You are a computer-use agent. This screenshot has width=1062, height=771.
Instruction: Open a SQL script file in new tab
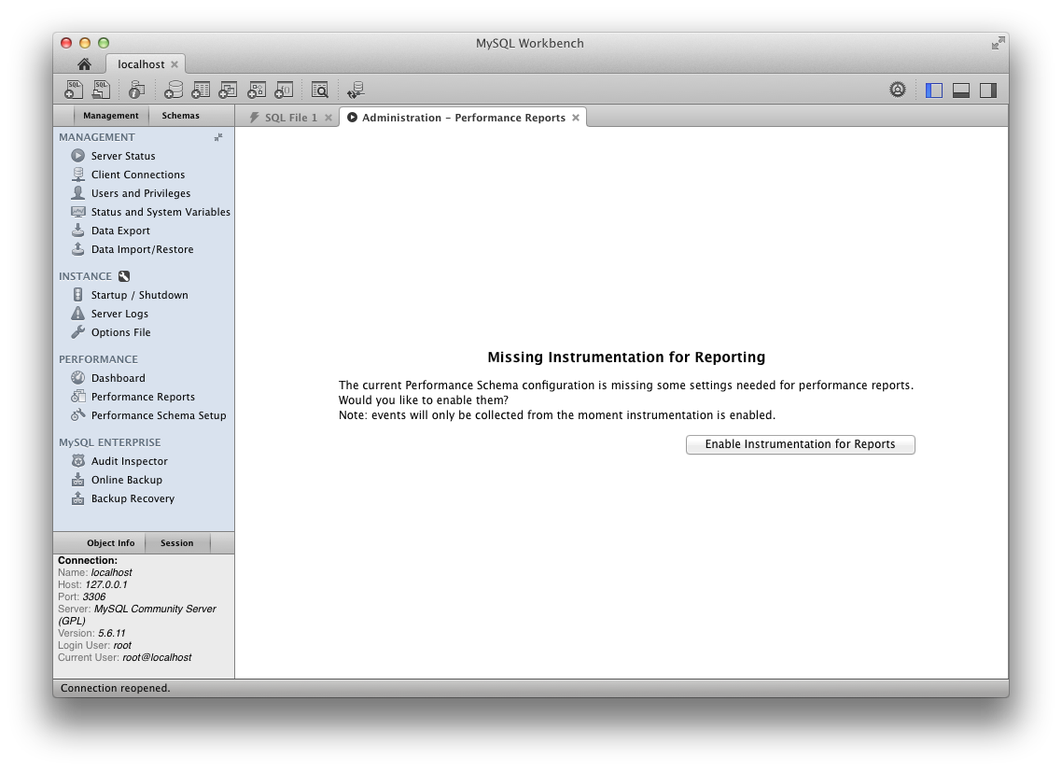pos(101,89)
